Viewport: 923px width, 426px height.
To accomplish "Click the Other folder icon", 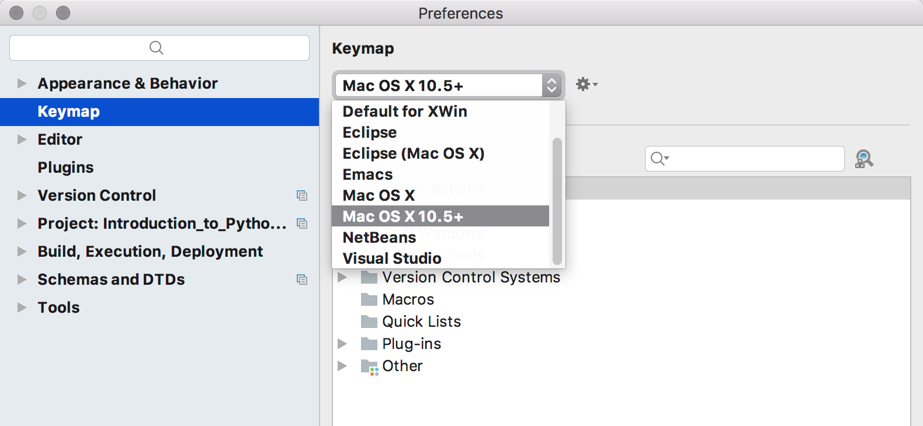I will pos(369,366).
